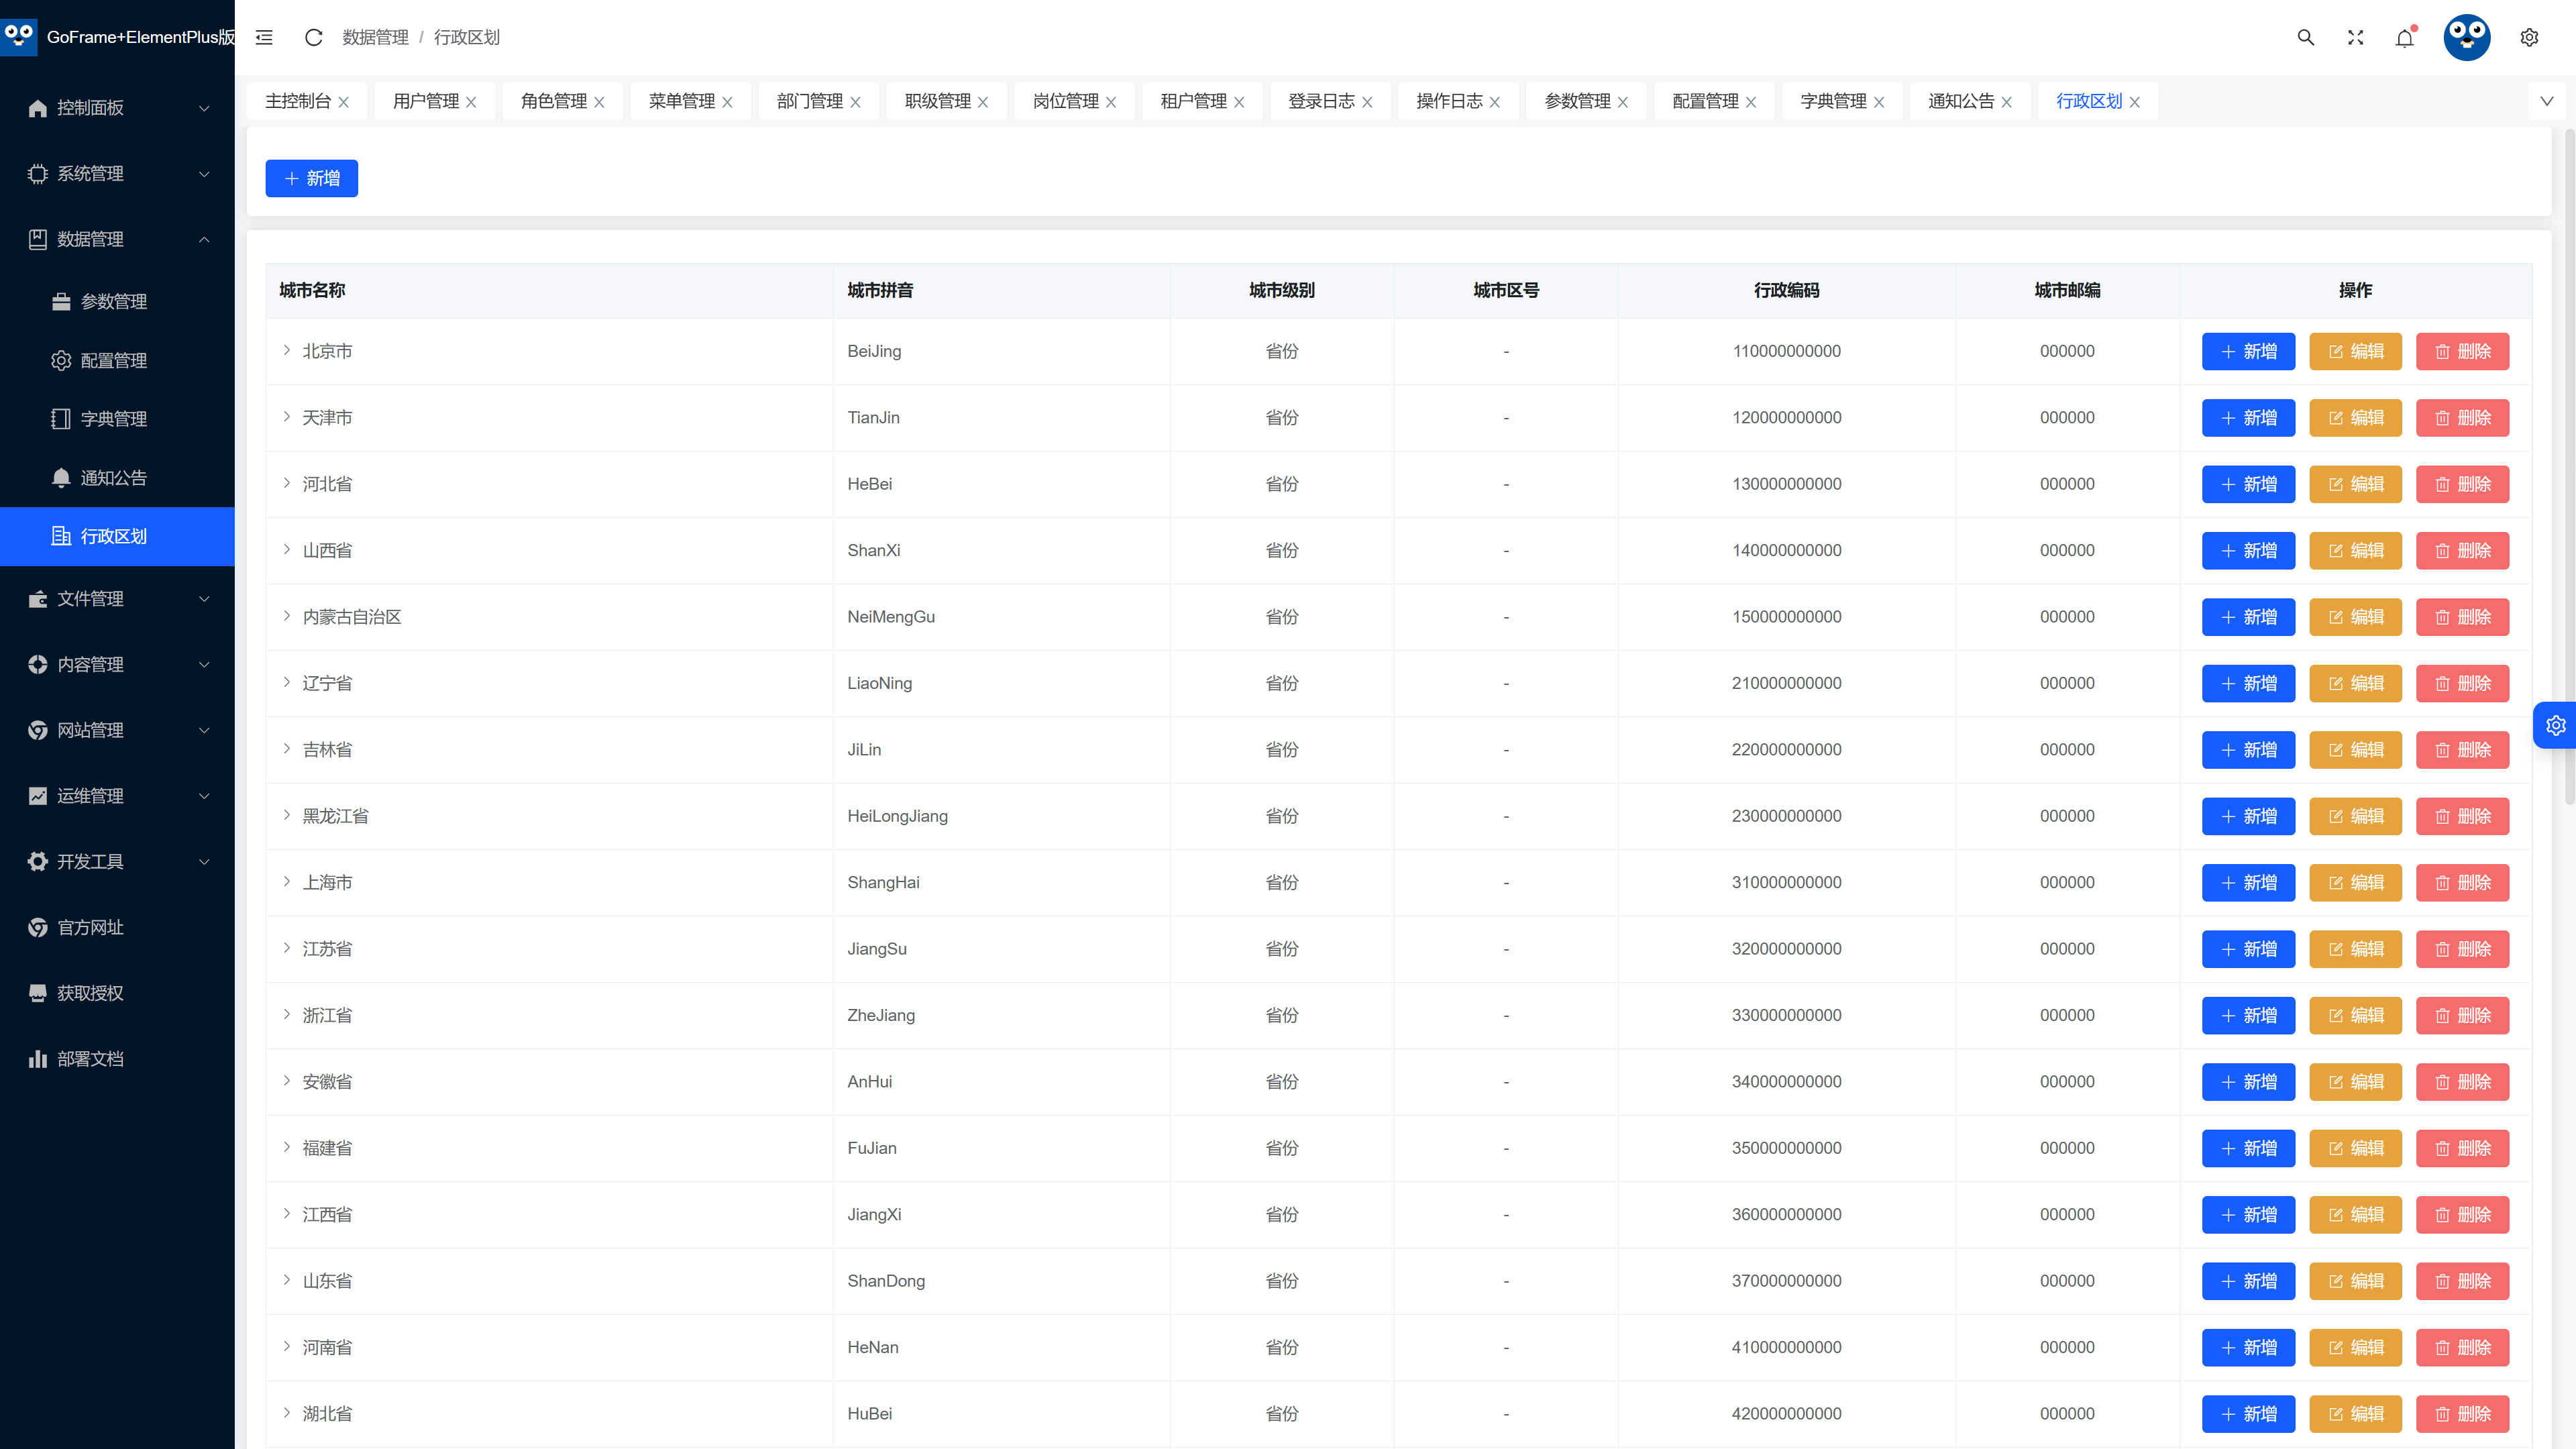This screenshot has width=2576, height=1449.
Task: Open floating blue settings gear
Action: click(x=2555, y=725)
